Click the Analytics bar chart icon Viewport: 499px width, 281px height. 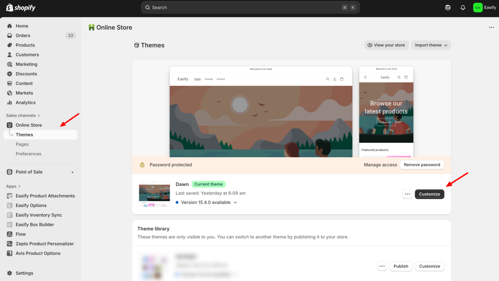coord(10,102)
